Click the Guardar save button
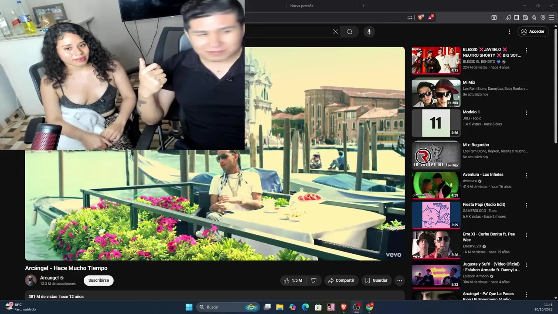This screenshot has width=558, height=314. click(x=376, y=280)
